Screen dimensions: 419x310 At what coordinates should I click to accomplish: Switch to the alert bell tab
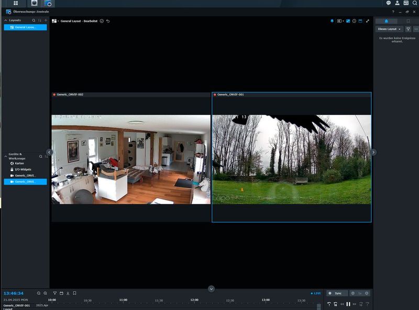(386, 21)
